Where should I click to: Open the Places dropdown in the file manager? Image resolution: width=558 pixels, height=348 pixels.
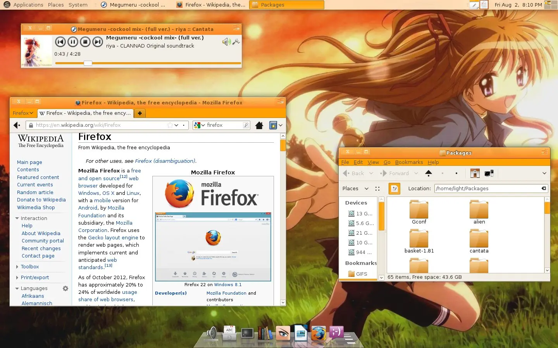coord(355,189)
